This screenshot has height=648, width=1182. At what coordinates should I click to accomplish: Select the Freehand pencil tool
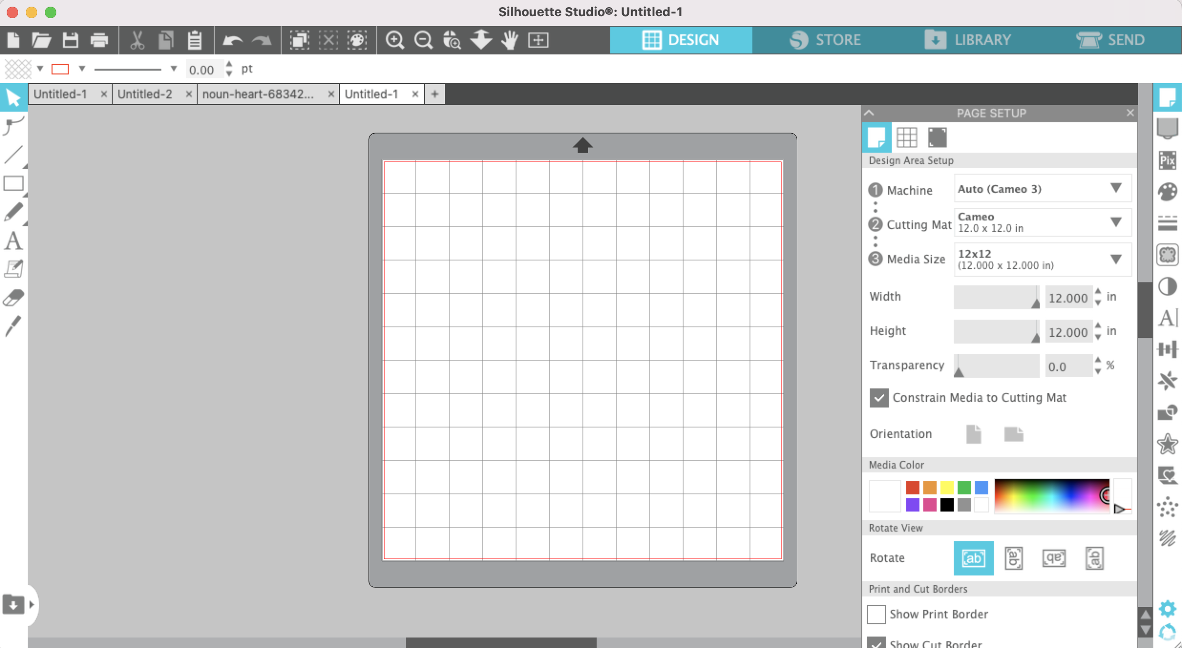click(x=13, y=212)
